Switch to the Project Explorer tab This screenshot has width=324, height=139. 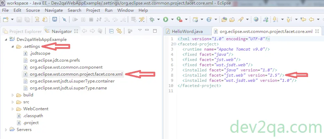[x=22, y=31]
